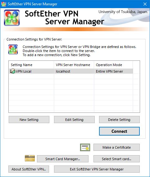Image resolution: width=150 pixels, height=177 pixels.
Task: Create a New Setting
Action: tap(29, 120)
